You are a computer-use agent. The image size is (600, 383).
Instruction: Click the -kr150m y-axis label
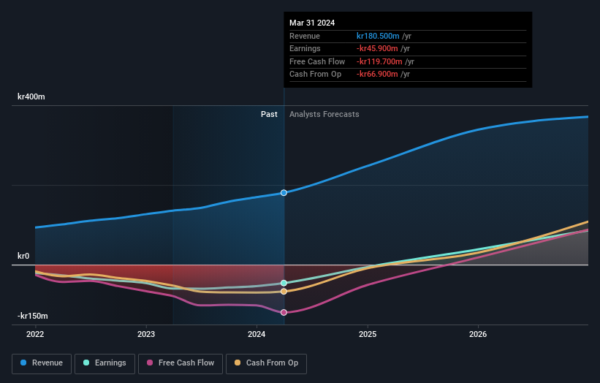(x=33, y=316)
